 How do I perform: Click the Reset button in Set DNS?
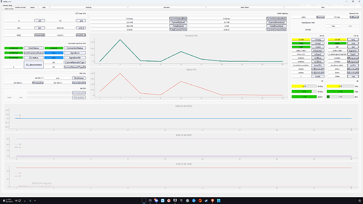point(9,98)
